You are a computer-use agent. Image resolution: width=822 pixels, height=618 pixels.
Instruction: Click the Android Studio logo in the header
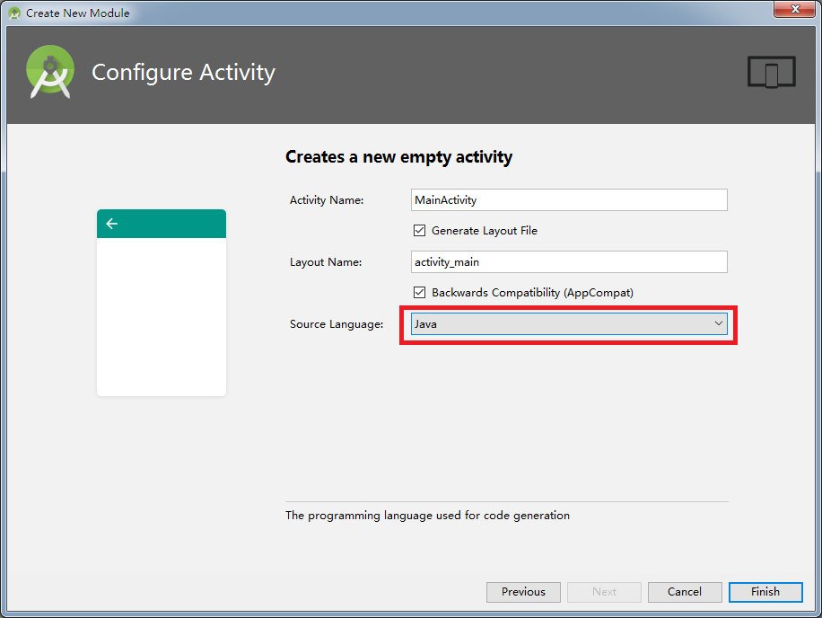(50, 73)
